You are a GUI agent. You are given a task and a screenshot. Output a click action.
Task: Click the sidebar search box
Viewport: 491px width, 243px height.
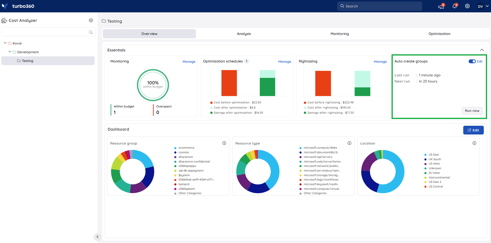click(48, 32)
